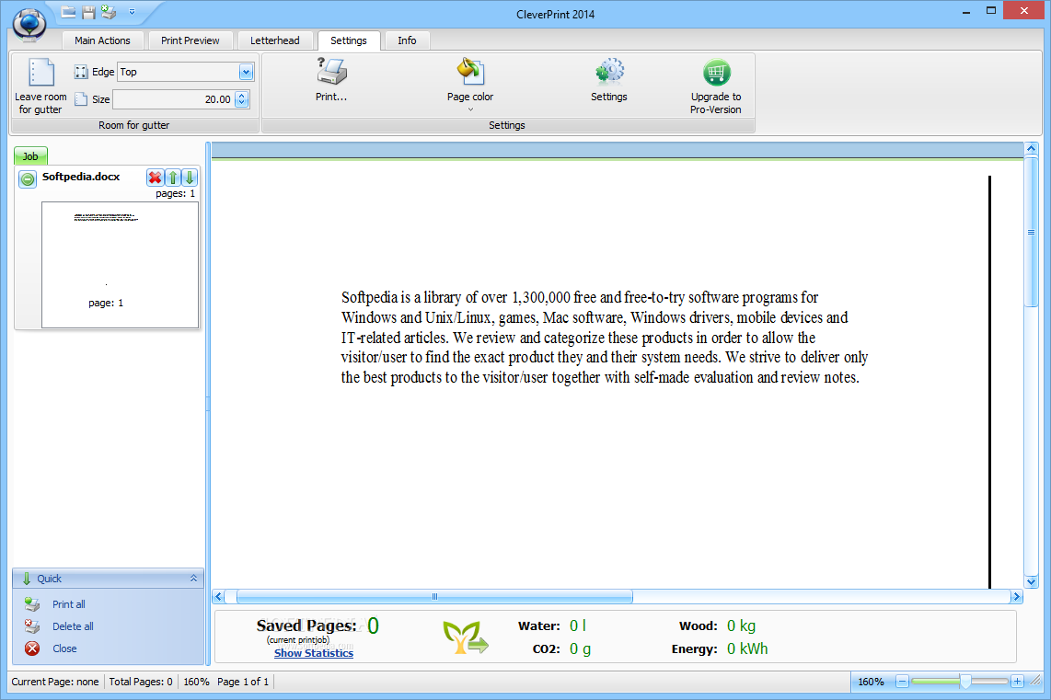Click the Softpedia.docx job name

[x=81, y=177]
